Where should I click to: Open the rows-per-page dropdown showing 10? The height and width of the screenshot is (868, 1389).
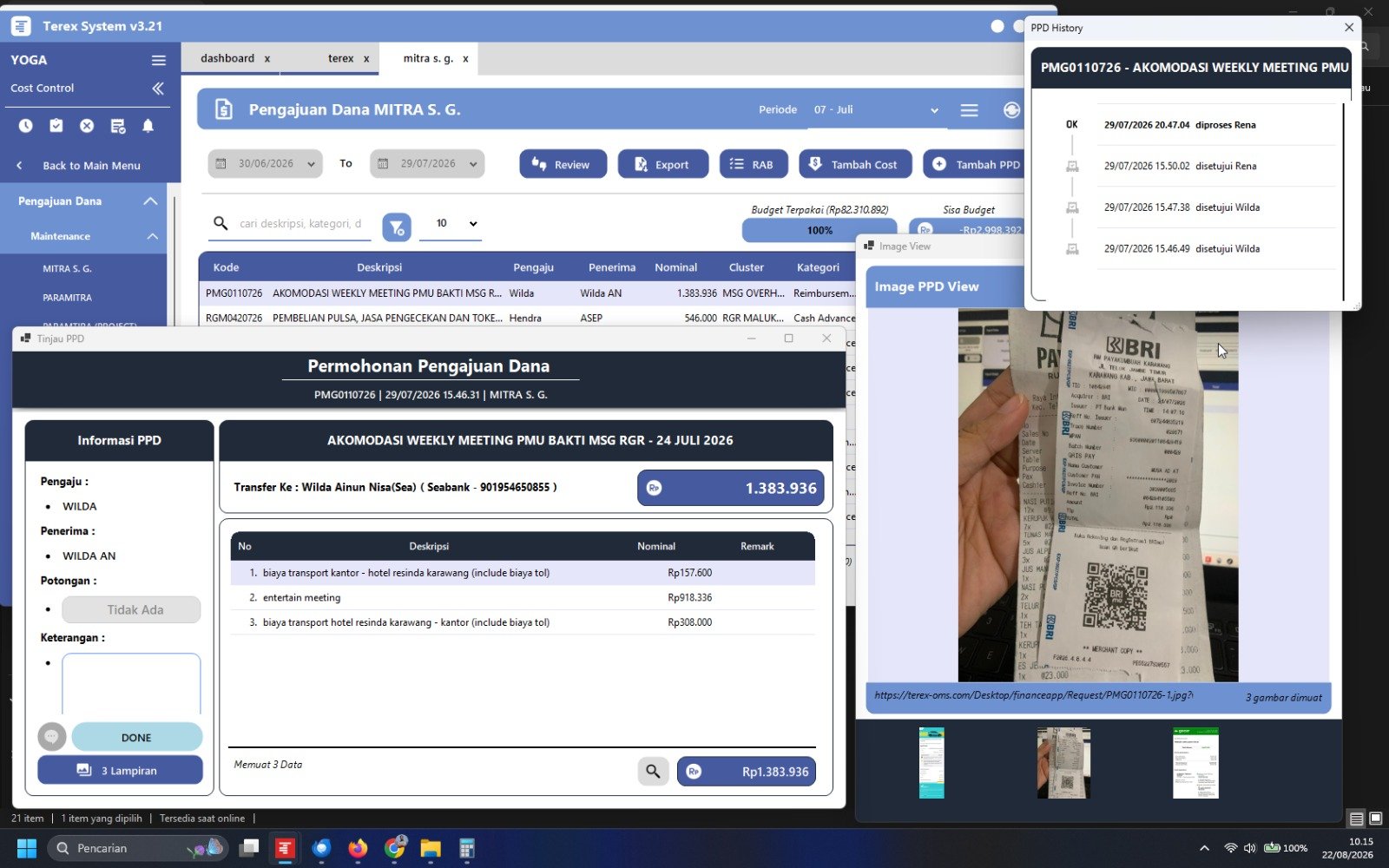pyautogui.click(x=450, y=224)
